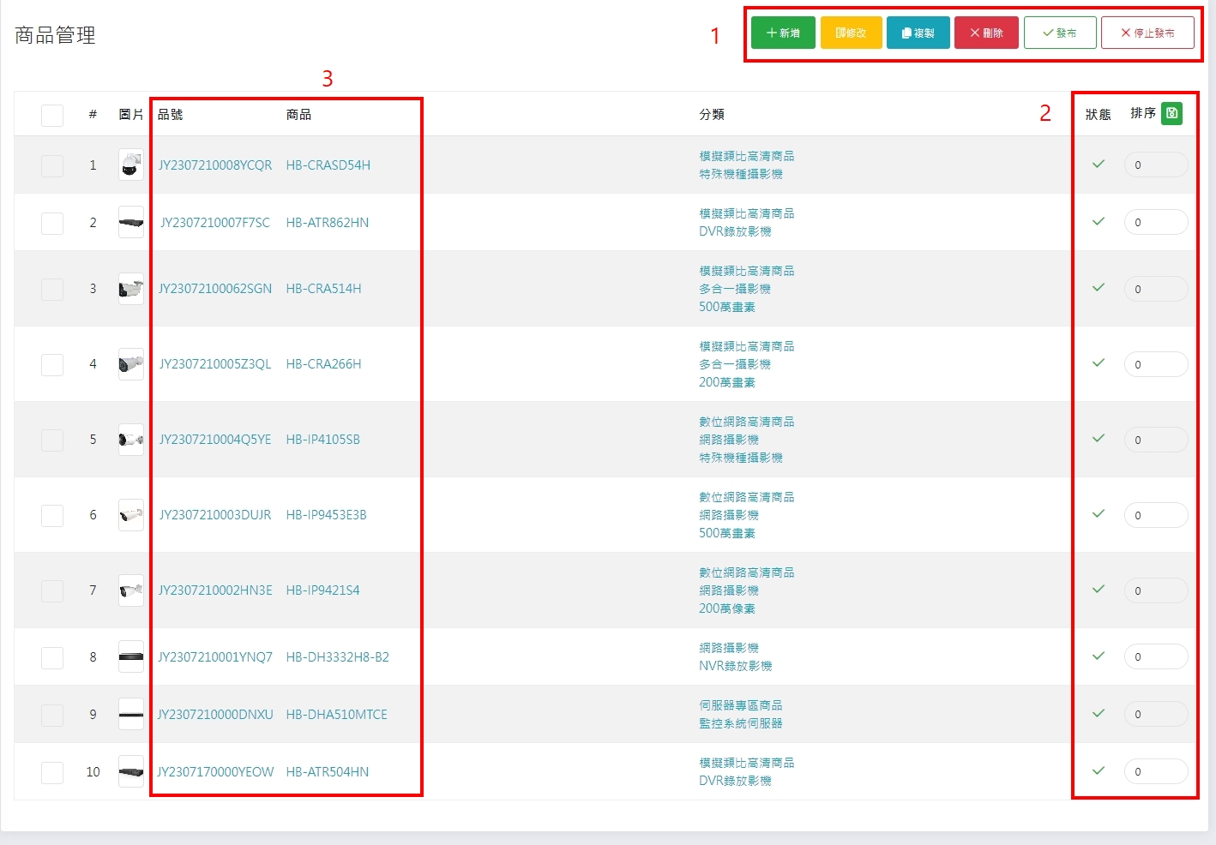1216x845 pixels.
Task: Click the yellow 修改 edit button
Action: point(851,33)
